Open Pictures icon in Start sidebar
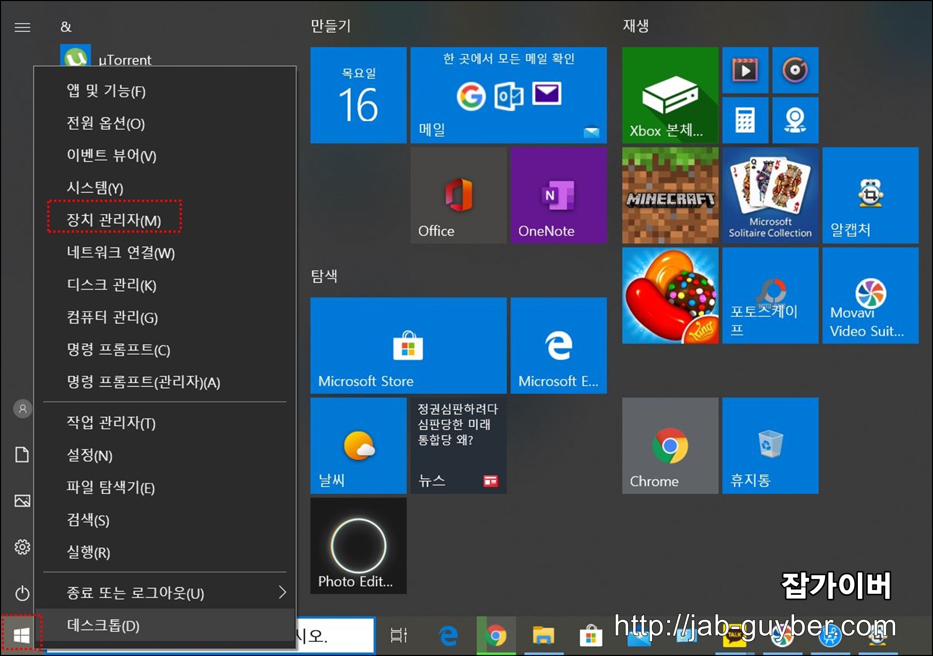The height and width of the screenshot is (656, 933). click(22, 500)
